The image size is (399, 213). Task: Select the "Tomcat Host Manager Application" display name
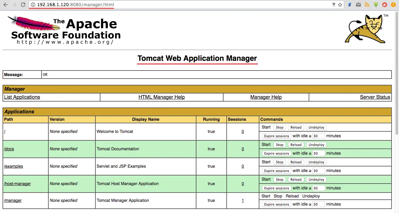click(x=128, y=184)
